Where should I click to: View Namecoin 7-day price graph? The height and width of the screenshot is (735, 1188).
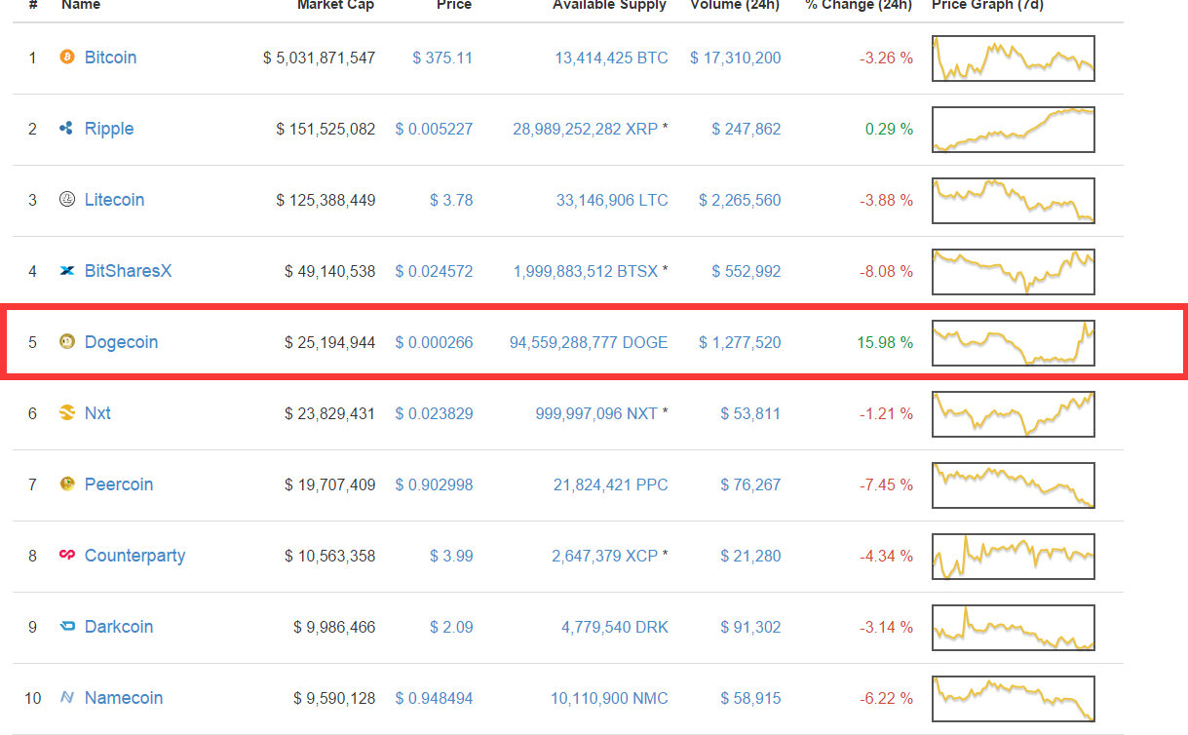click(x=1014, y=699)
